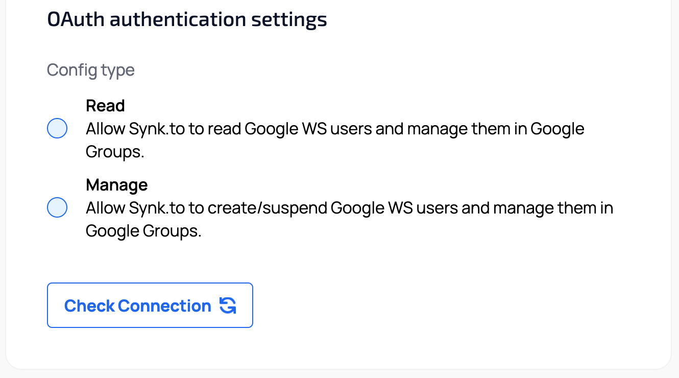Select the Manage config type radio button
Image resolution: width=679 pixels, height=378 pixels.
(x=57, y=208)
